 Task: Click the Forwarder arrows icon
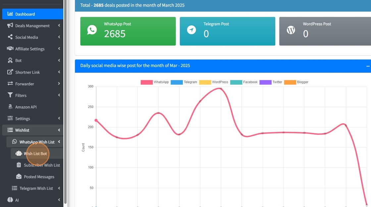(x=10, y=83)
